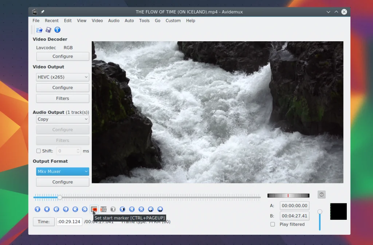Image resolution: width=373 pixels, height=245 pixels.
Task: Open the file information icon
Action: (57, 30)
